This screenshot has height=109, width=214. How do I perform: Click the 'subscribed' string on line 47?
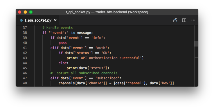click(x=107, y=78)
